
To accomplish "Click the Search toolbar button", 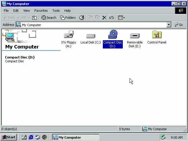I will [49, 18].
